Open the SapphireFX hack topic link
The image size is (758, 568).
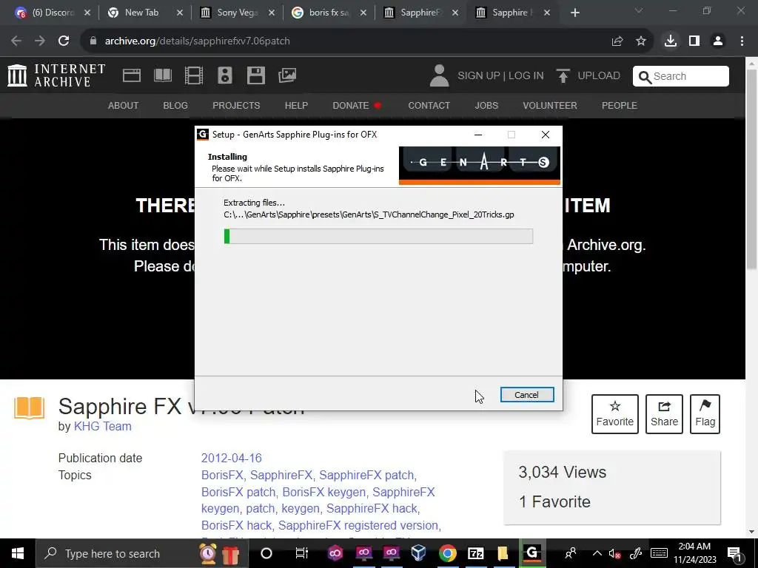click(x=372, y=509)
